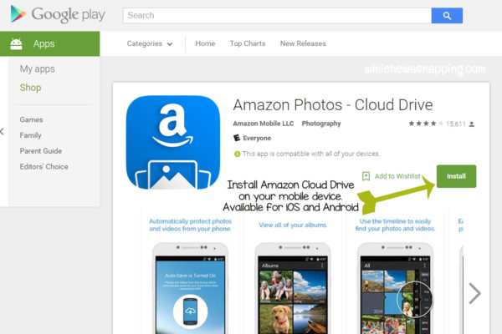The height and width of the screenshot is (334, 502).
Task: Open the Apps section tab
Action: coord(49,43)
